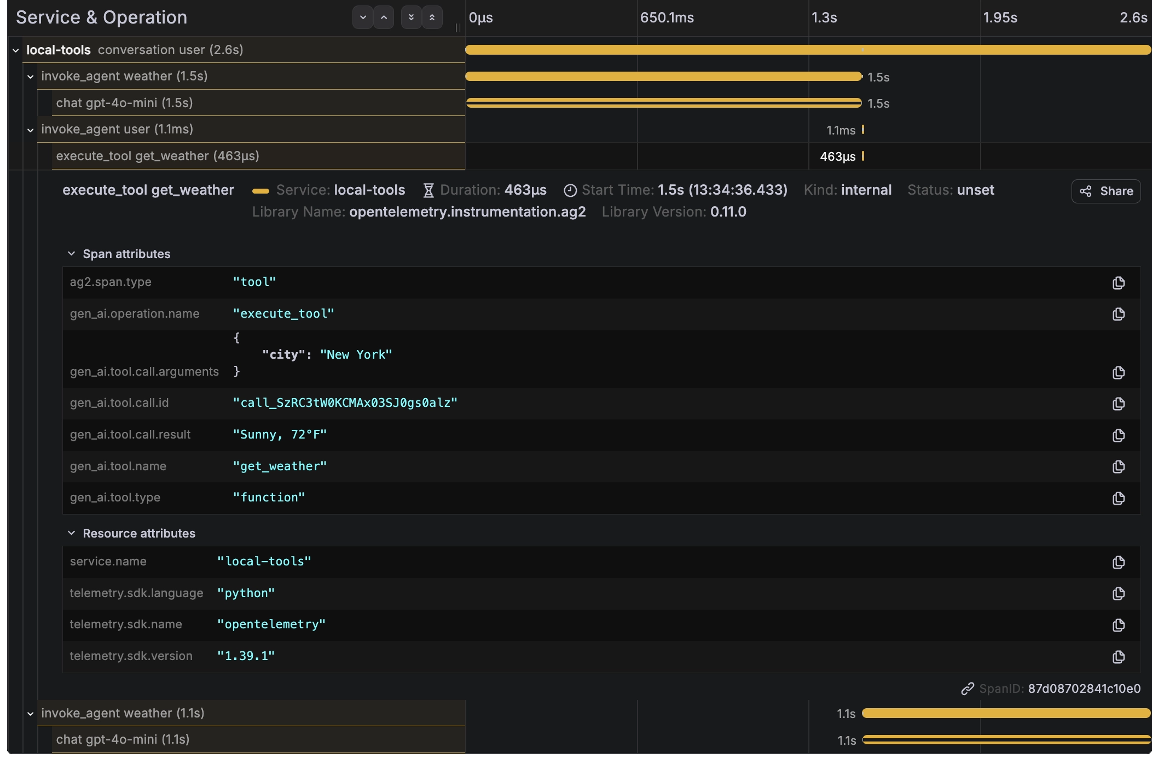
Task: Collapse all spans with double up chevron
Action: tap(432, 17)
